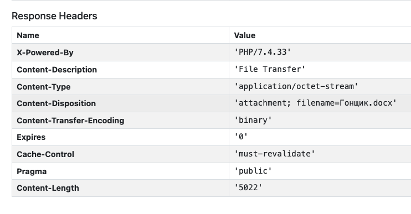Select the 'PHP/7.4.33' value
The height and width of the screenshot is (214, 411).
[x=263, y=52]
